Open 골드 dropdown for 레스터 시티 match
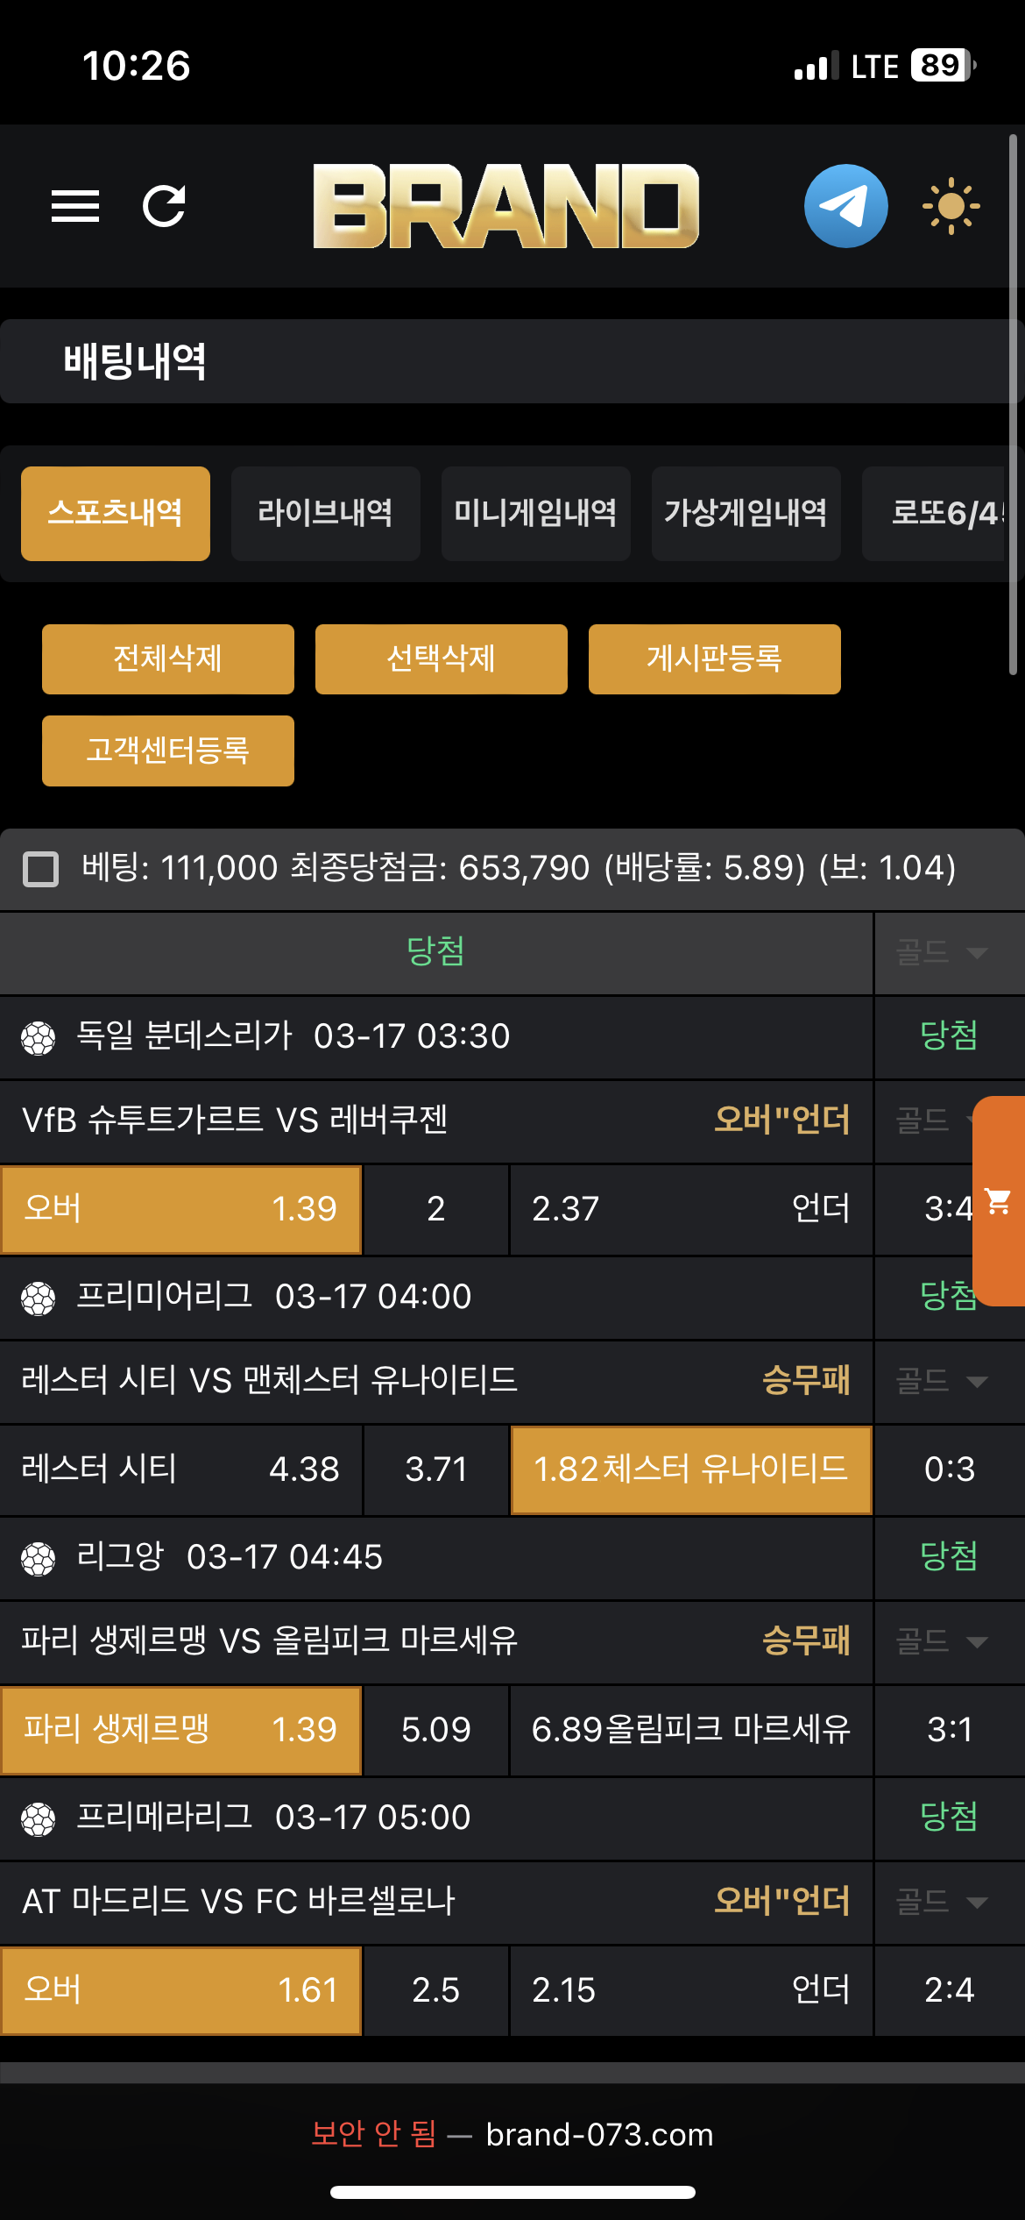This screenshot has width=1025, height=2220. pos(943,1382)
